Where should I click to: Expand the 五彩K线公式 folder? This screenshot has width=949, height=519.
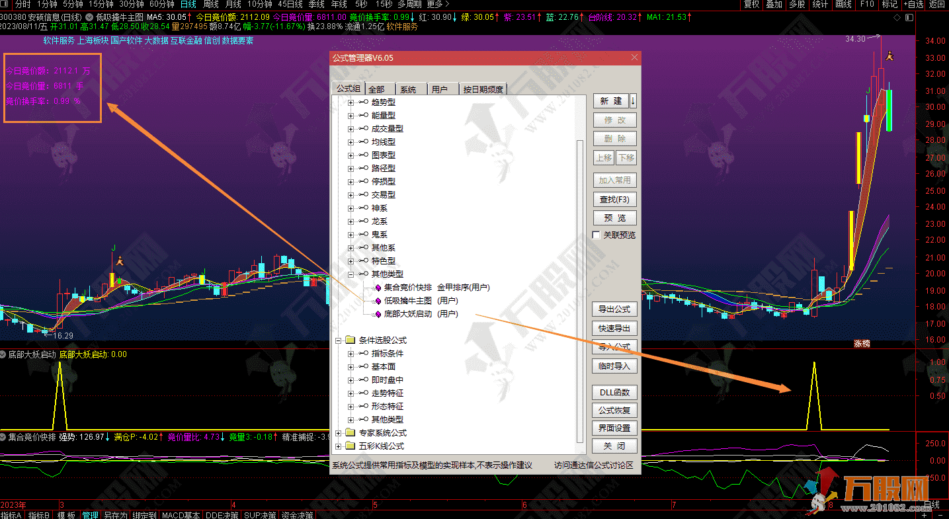coord(338,446)
